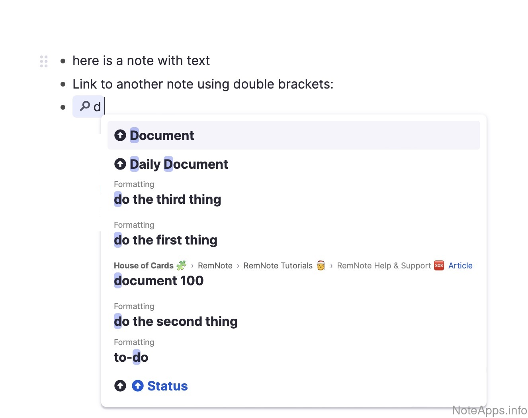Click the bullet of 'here is a note with text'
The image size is (528, 418).
(63, 61)
